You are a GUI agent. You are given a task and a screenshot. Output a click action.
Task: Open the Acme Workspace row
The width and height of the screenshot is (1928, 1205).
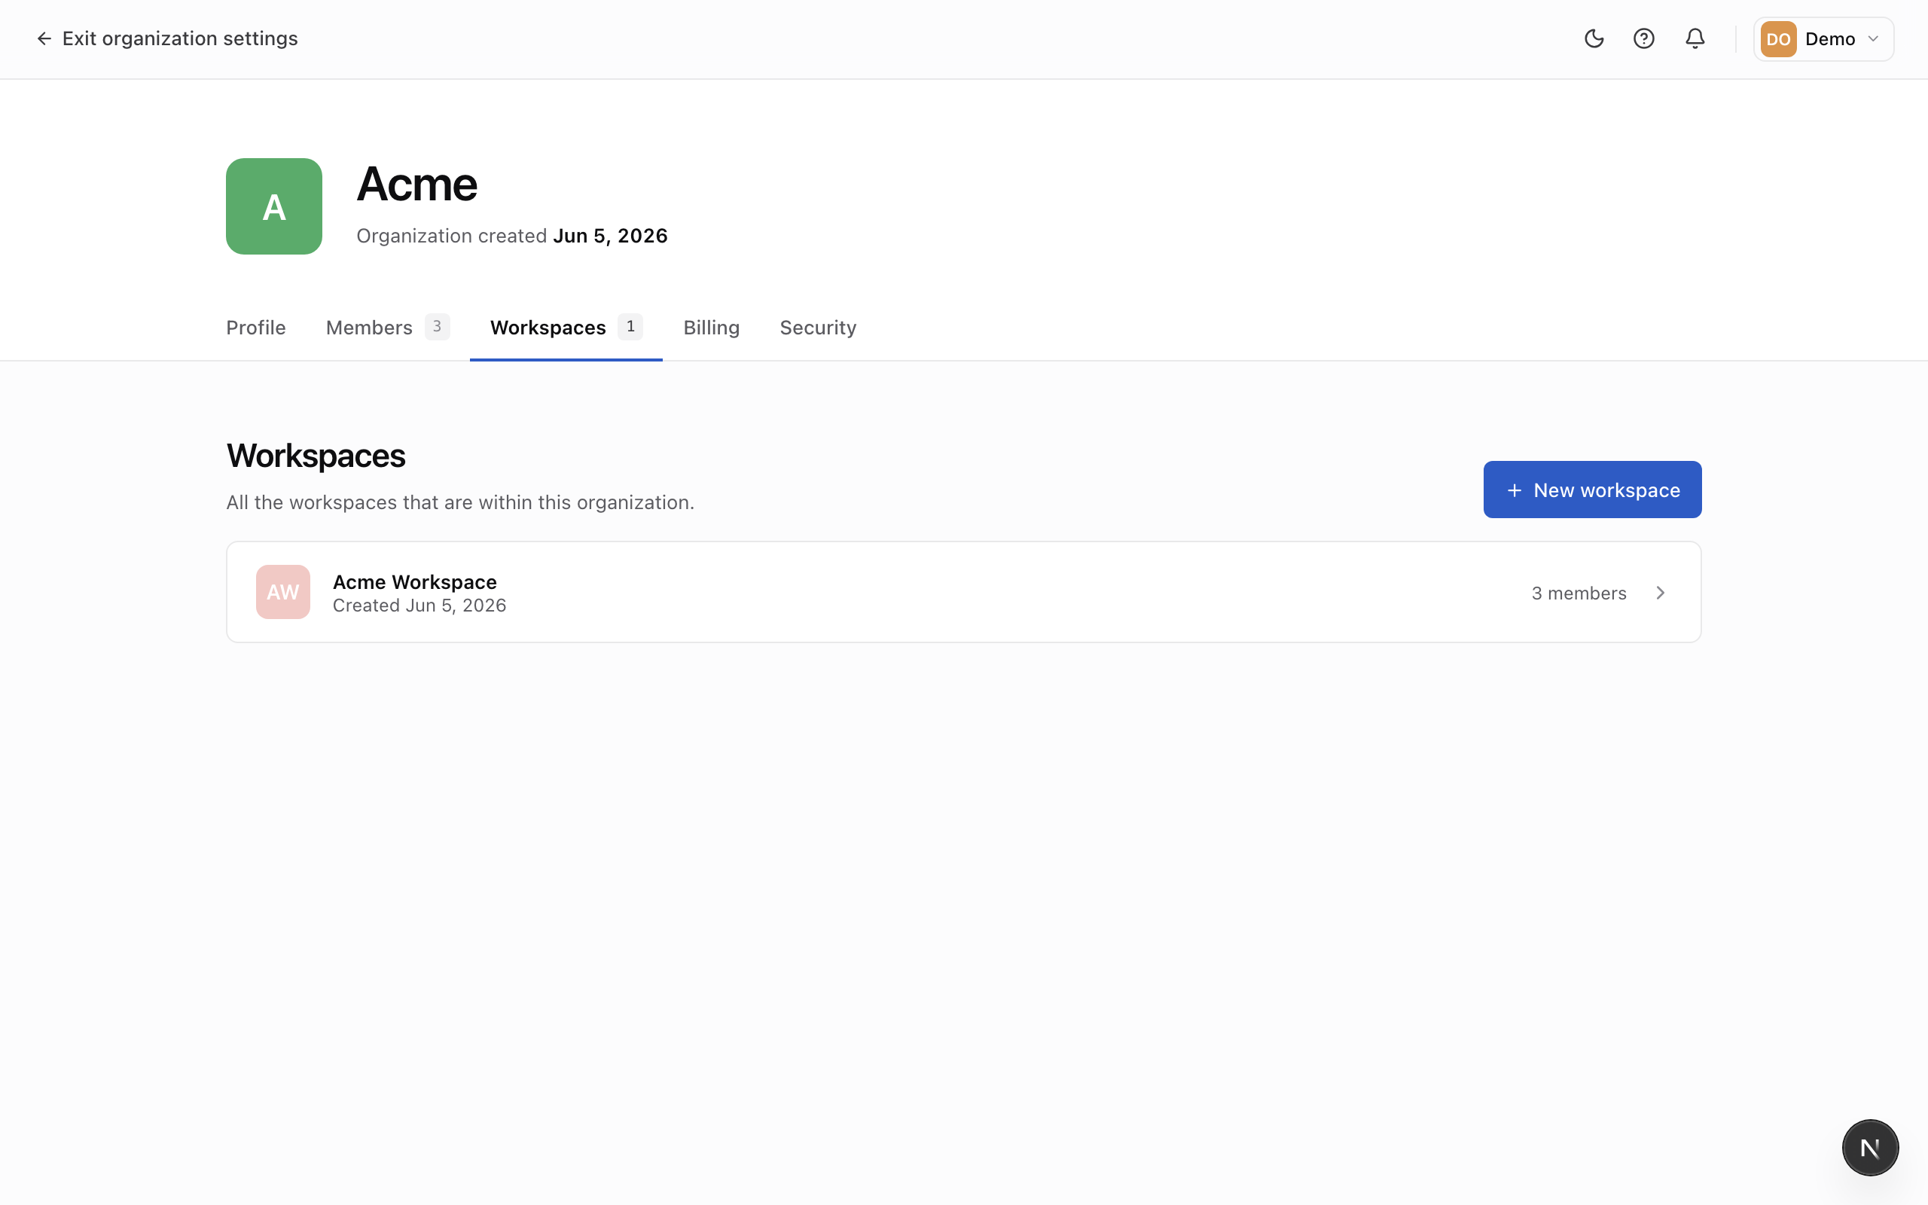(x=963, y=592)
